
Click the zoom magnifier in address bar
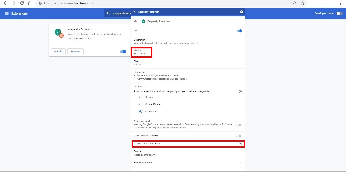(295, 3)
